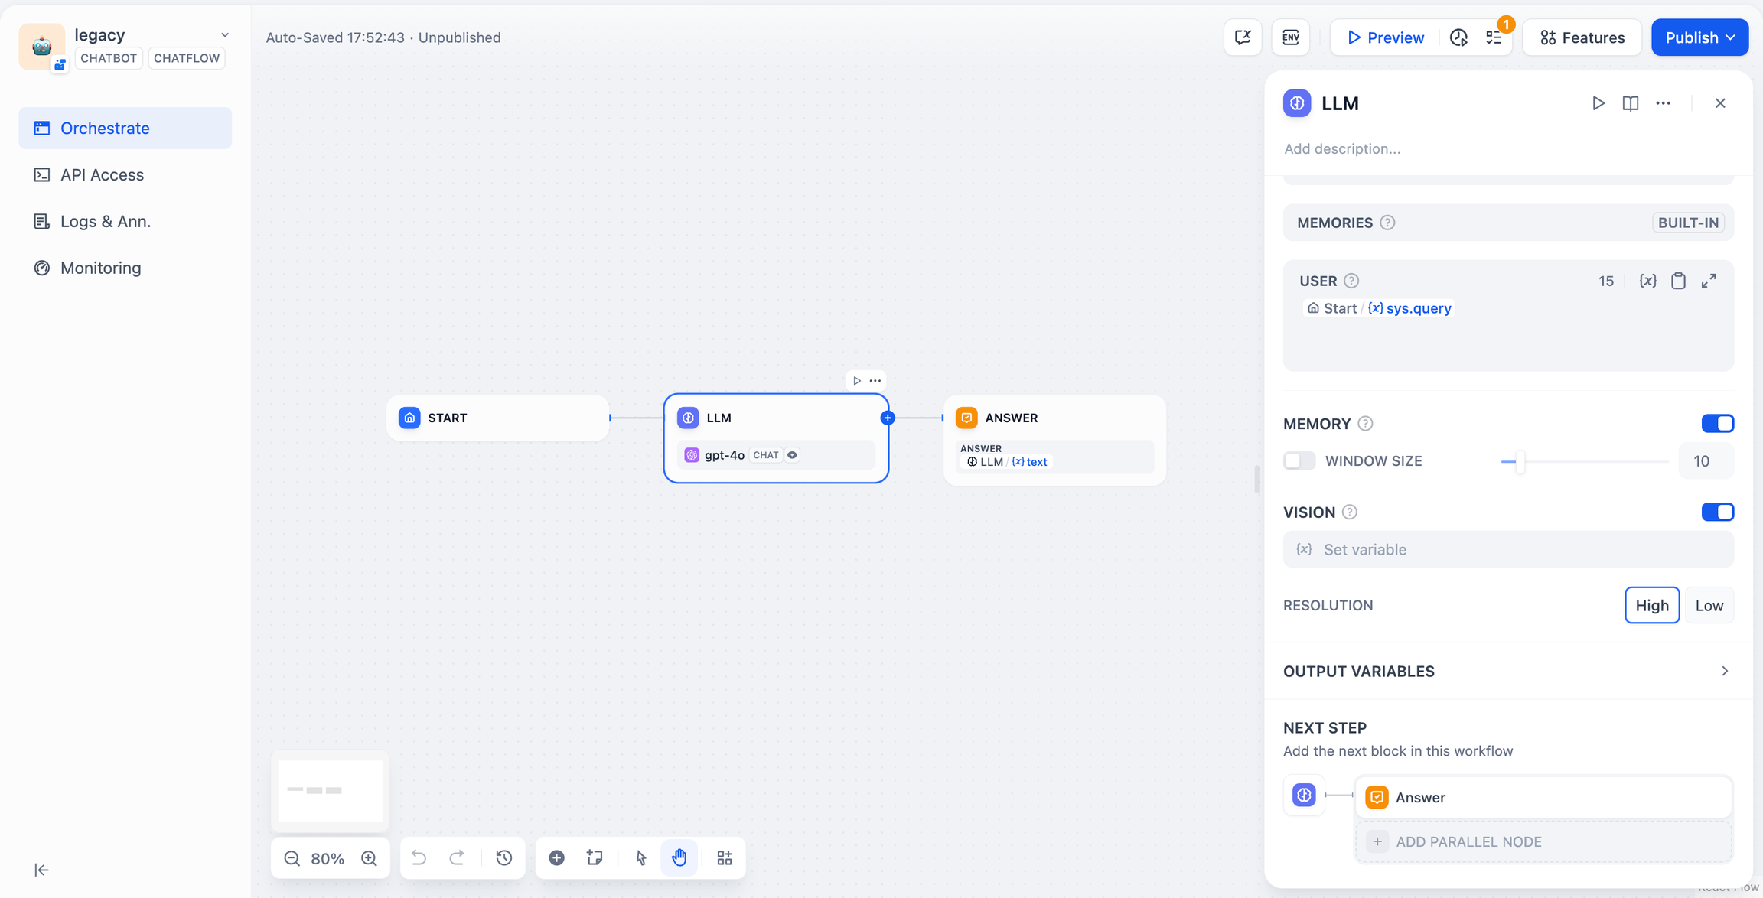
Task: Open Logs & Ann. section
Action: (105, 221)
